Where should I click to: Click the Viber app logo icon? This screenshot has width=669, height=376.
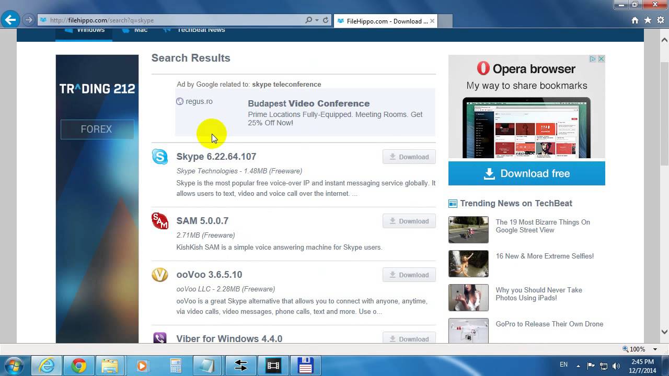[160, 338]
